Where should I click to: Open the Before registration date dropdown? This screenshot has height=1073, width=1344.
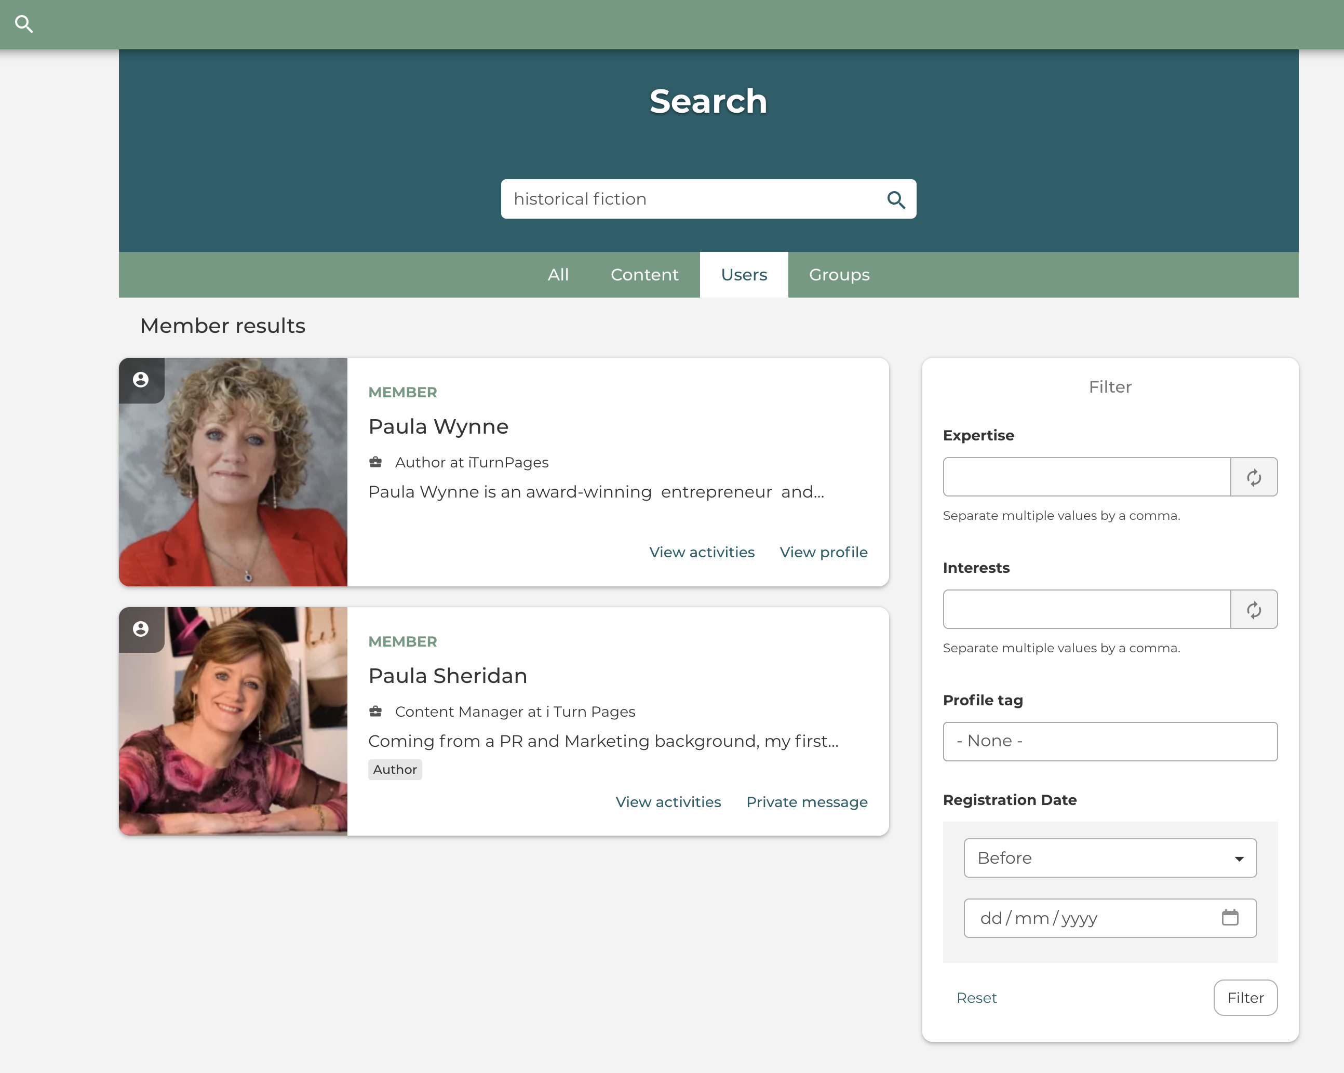[x=1110, y=858]
